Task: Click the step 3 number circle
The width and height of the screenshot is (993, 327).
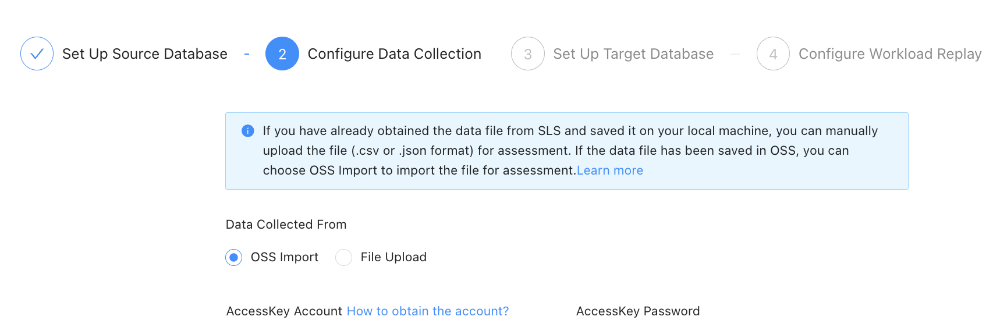Action: 528,54
